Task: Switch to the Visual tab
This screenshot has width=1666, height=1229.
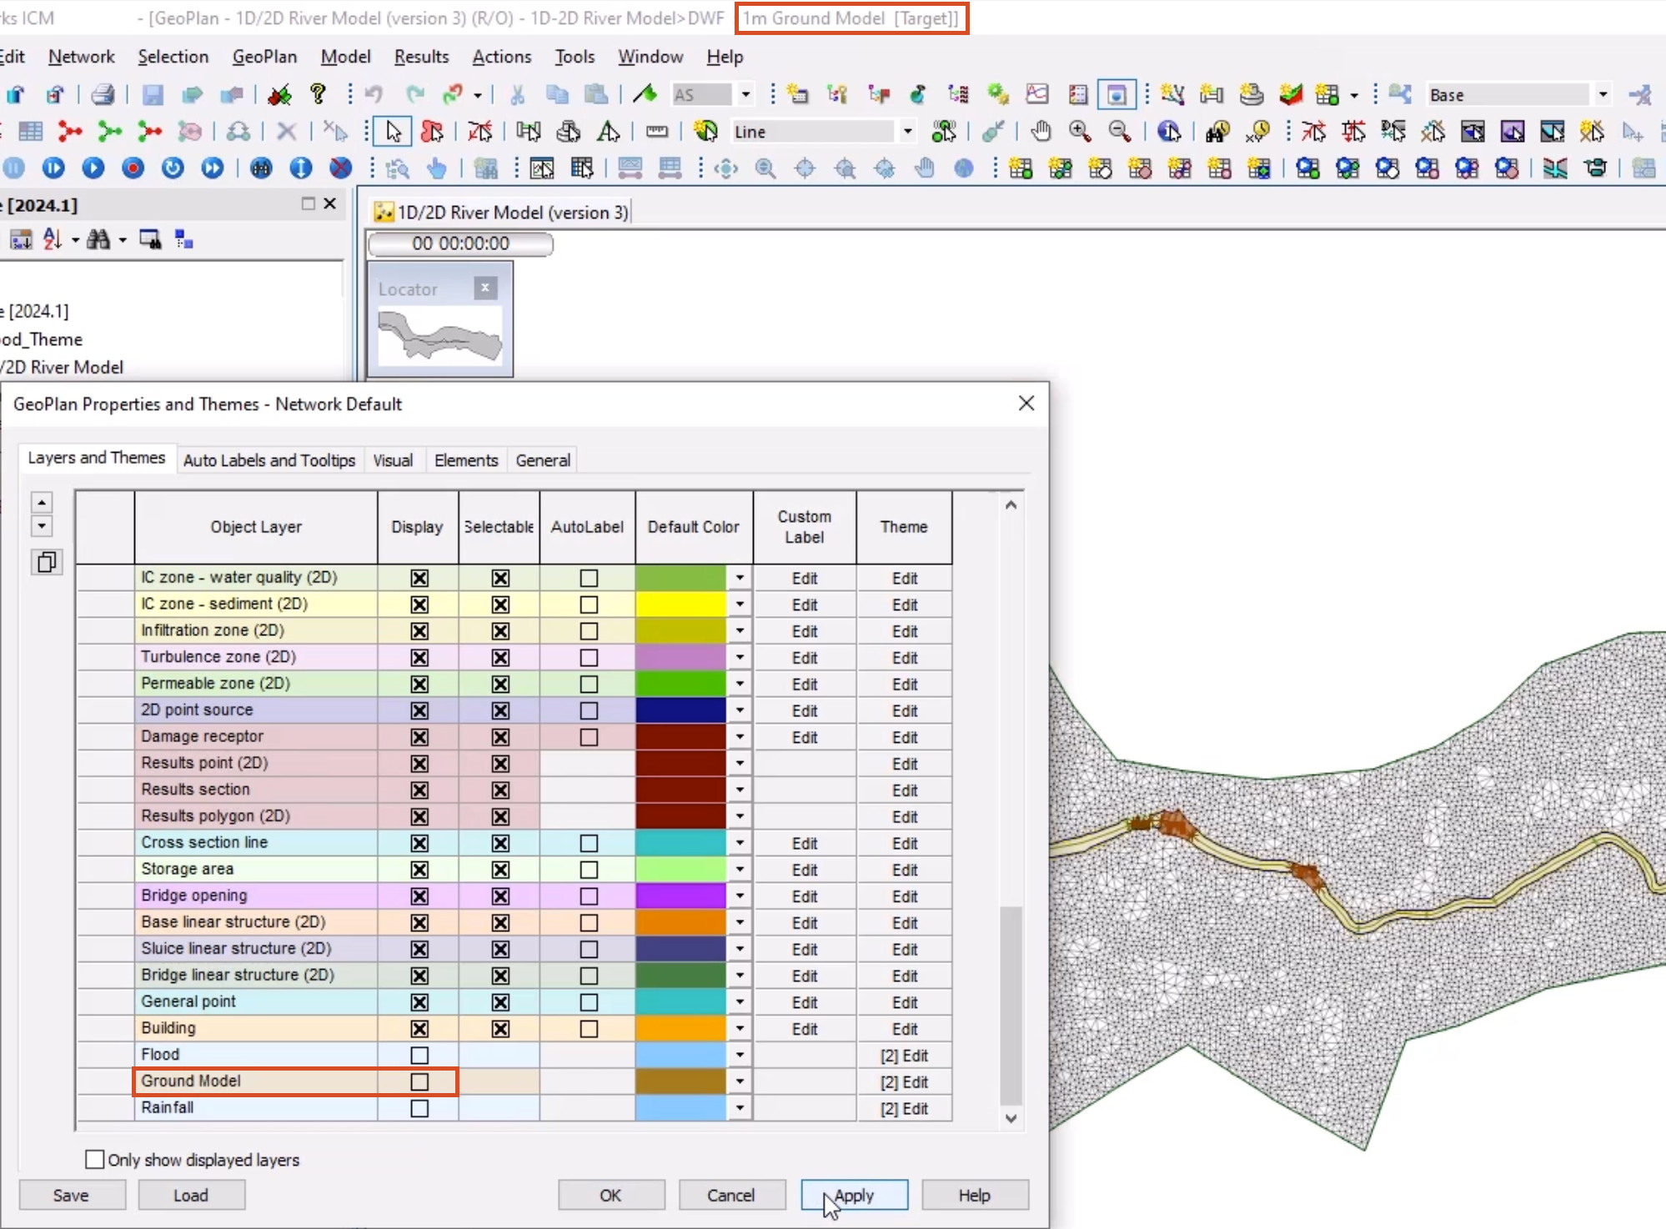Action: [392, 460]
